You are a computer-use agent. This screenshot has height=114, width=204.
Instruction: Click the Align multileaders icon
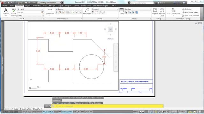point(100,12)
